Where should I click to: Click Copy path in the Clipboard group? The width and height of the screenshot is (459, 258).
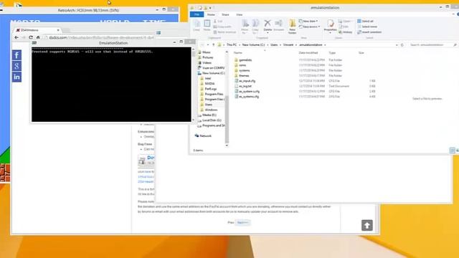pos(222,27)
